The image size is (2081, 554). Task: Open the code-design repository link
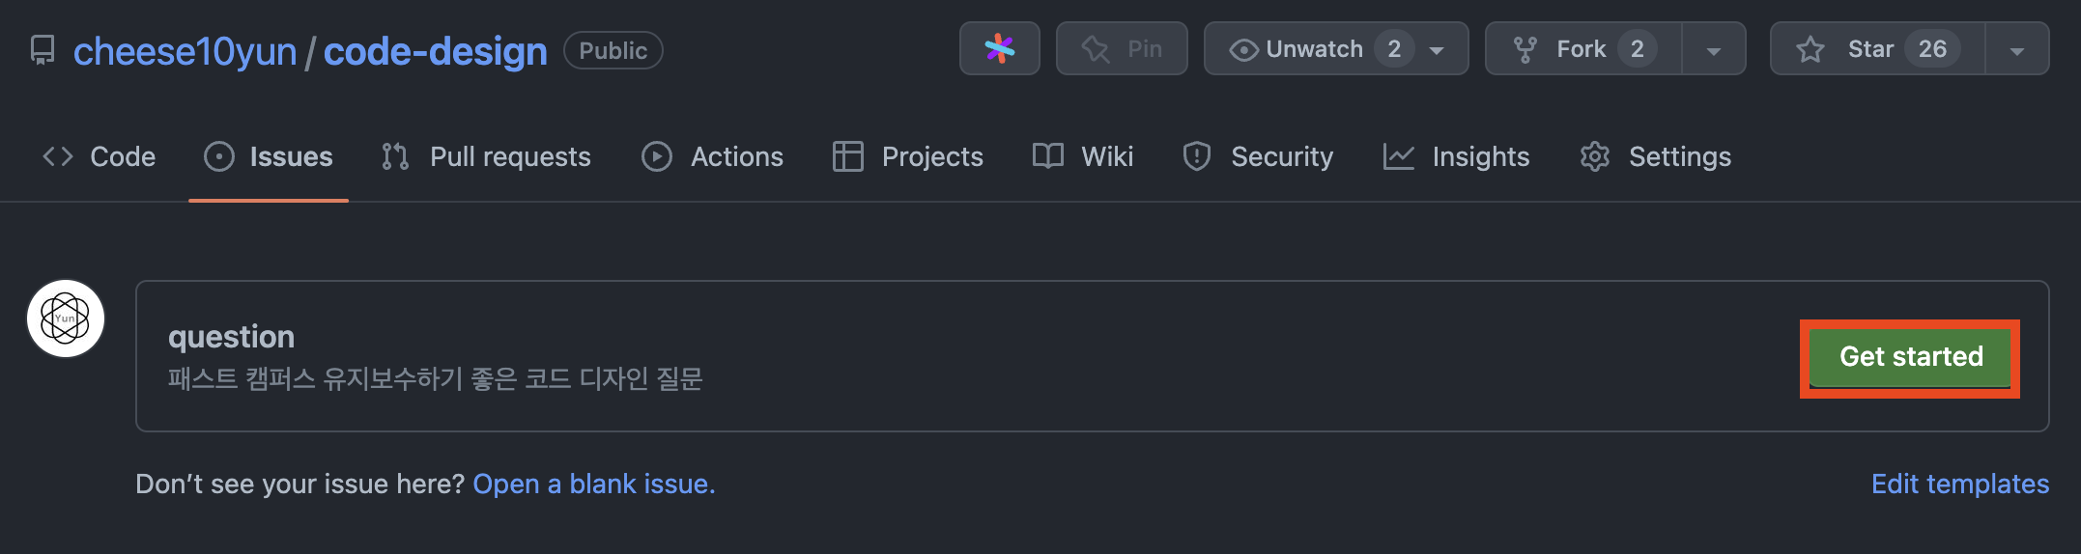(435, 51)
